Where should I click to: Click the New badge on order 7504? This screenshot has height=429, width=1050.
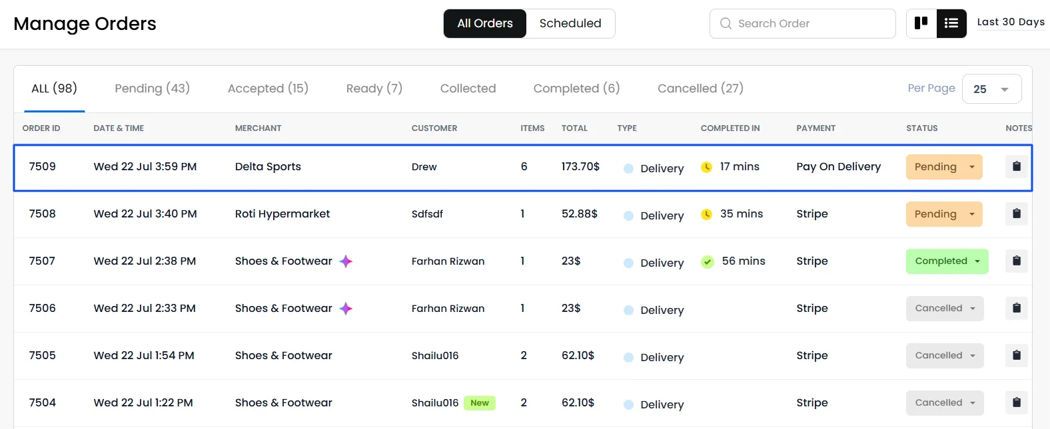[480, 402]
